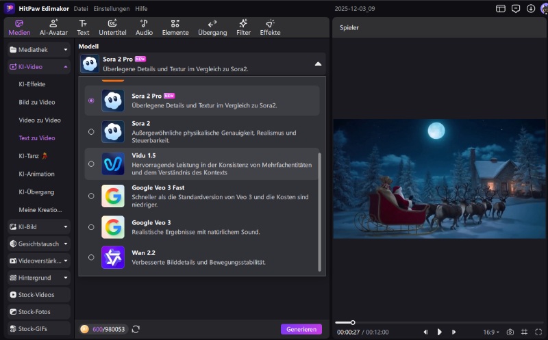This screenshot has width=548, height=340.
Task: Open the Datei menu
Action: (81, 9)
